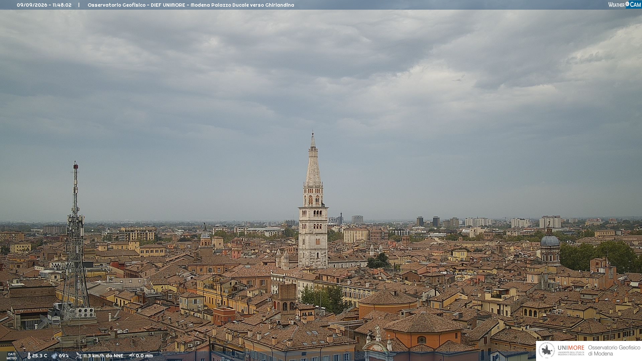The image size is (642, 361).
Task: Click the UNIMORE circular seal emblem
Action: 547,350
